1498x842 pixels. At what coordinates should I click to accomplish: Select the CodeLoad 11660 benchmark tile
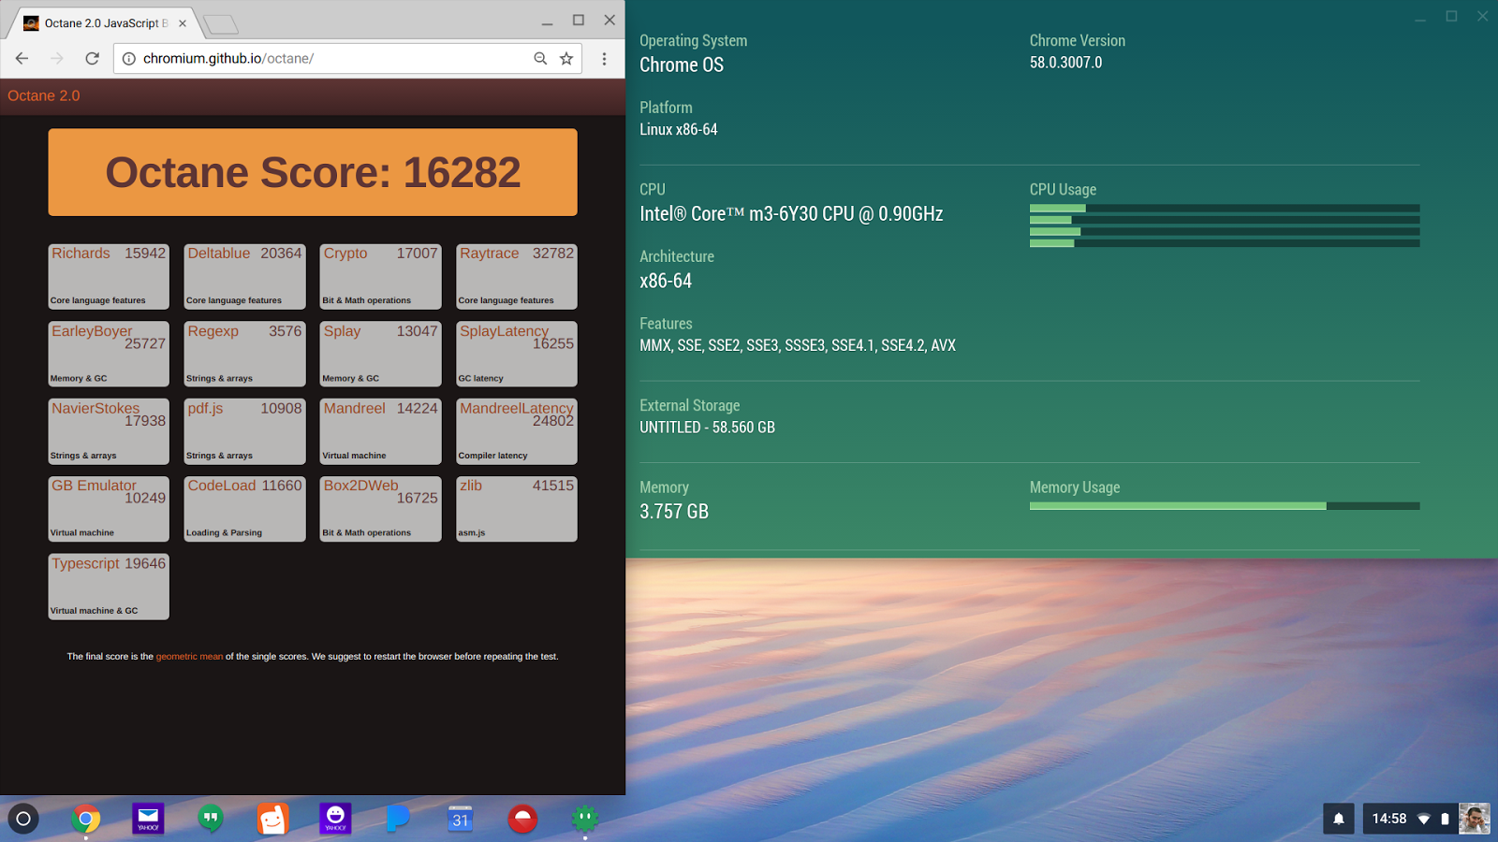pos(244,509)
